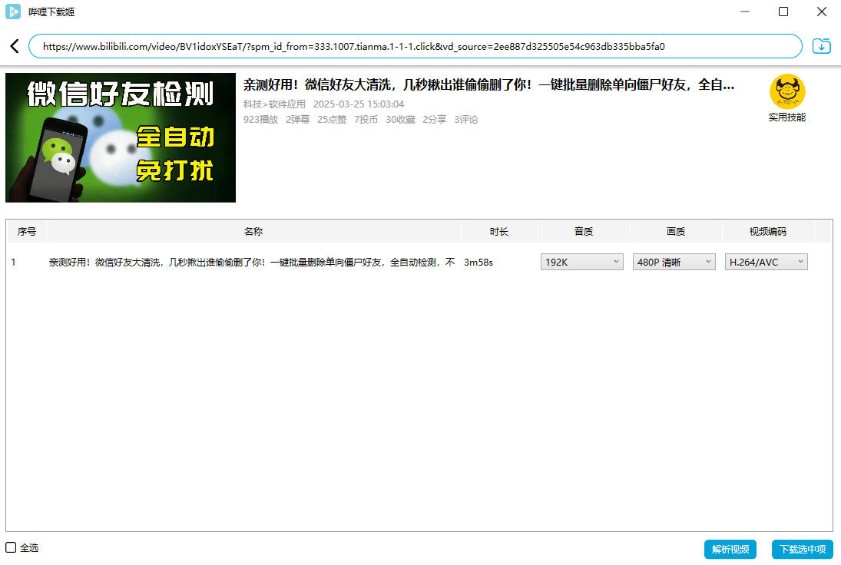Toggle the 全选 checkbox
The width and height of the screenshot is (841, 565).
pos(11,547)
